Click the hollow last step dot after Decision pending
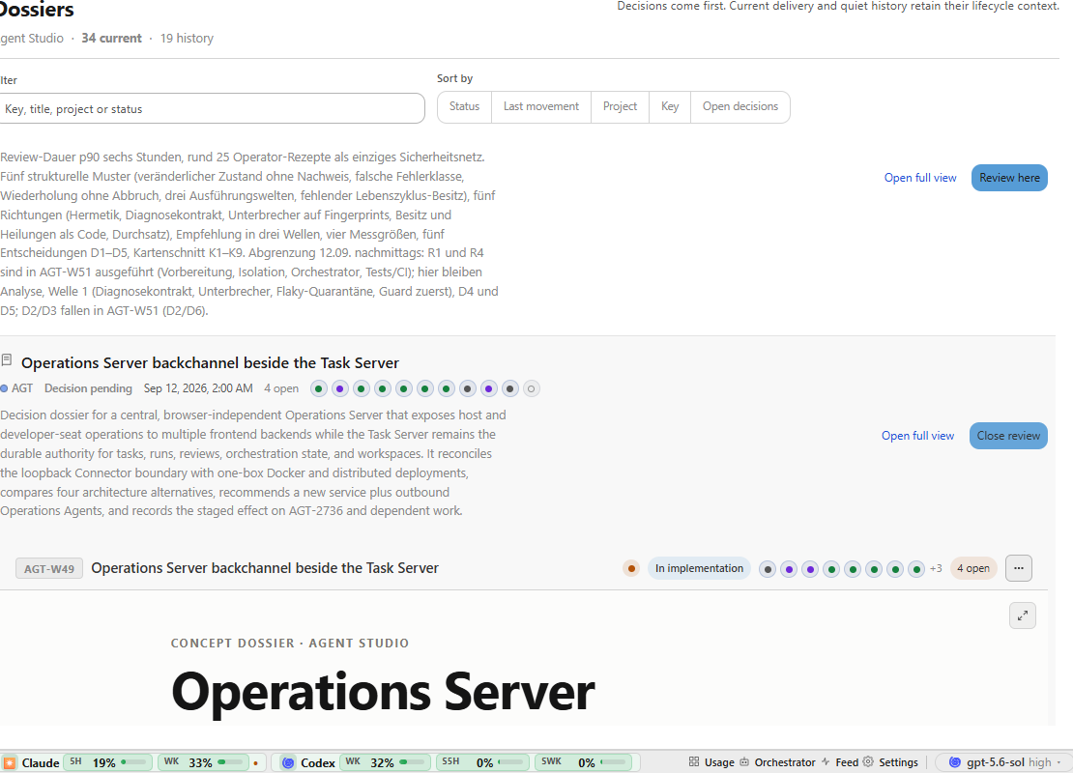Image resolution: width=1073 pixels, height=773 pixels. point(531,389)
